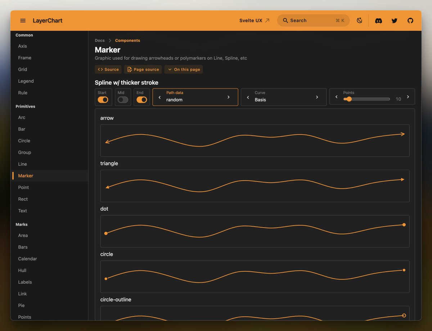
Task: Open the Discord link icon
Action: (378, 20)
